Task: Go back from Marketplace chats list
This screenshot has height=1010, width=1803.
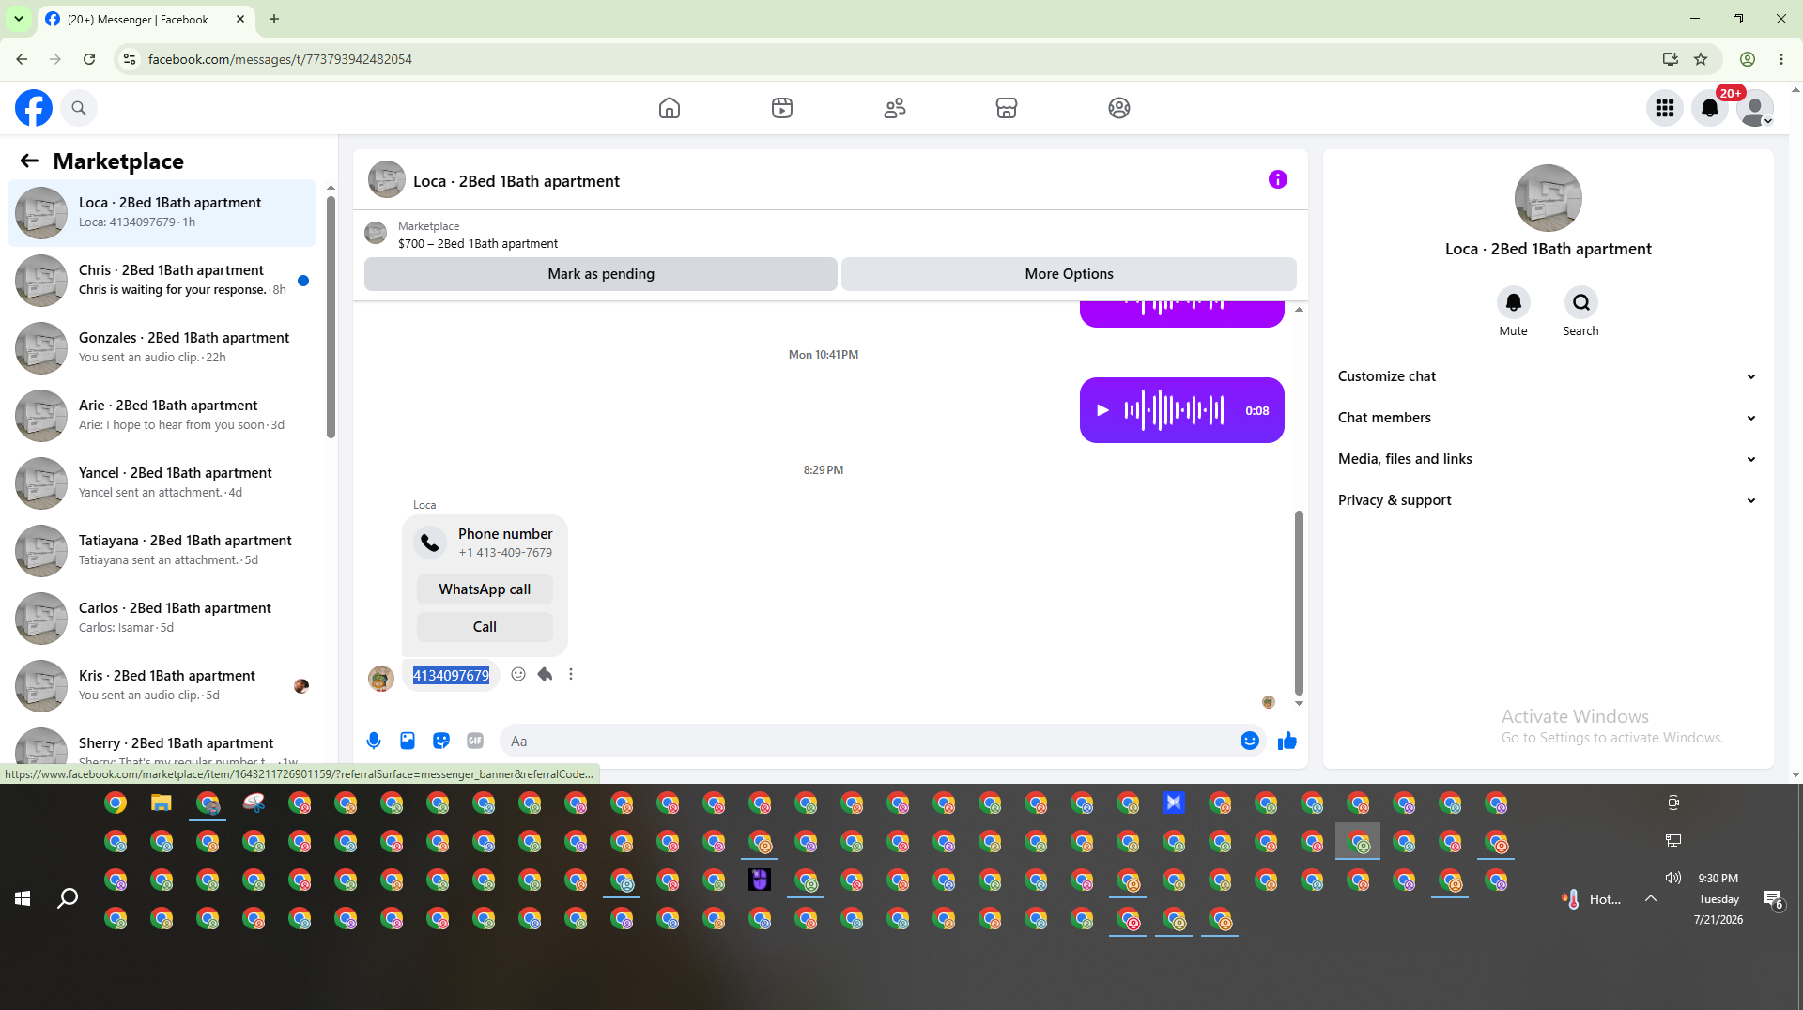Action: [29, 161]
